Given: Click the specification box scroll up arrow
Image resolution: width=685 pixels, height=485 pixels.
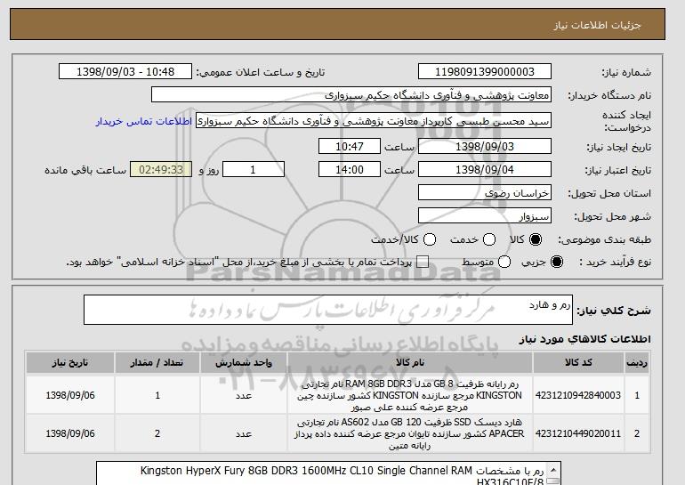Looking at the screenshot, I should pos(553,470).
